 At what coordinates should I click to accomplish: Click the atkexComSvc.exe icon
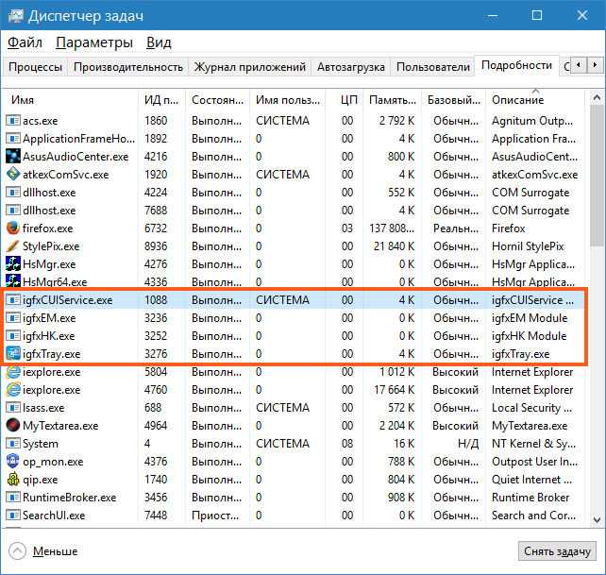point(13,174)
